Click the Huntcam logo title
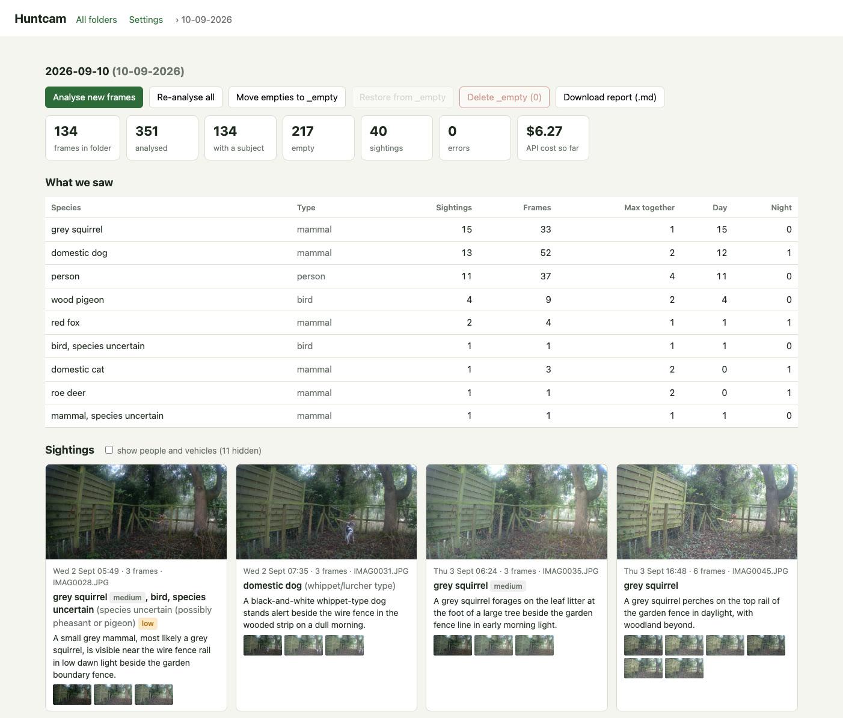This screenshot has width=843, height=718. click(x=40, y=19)
